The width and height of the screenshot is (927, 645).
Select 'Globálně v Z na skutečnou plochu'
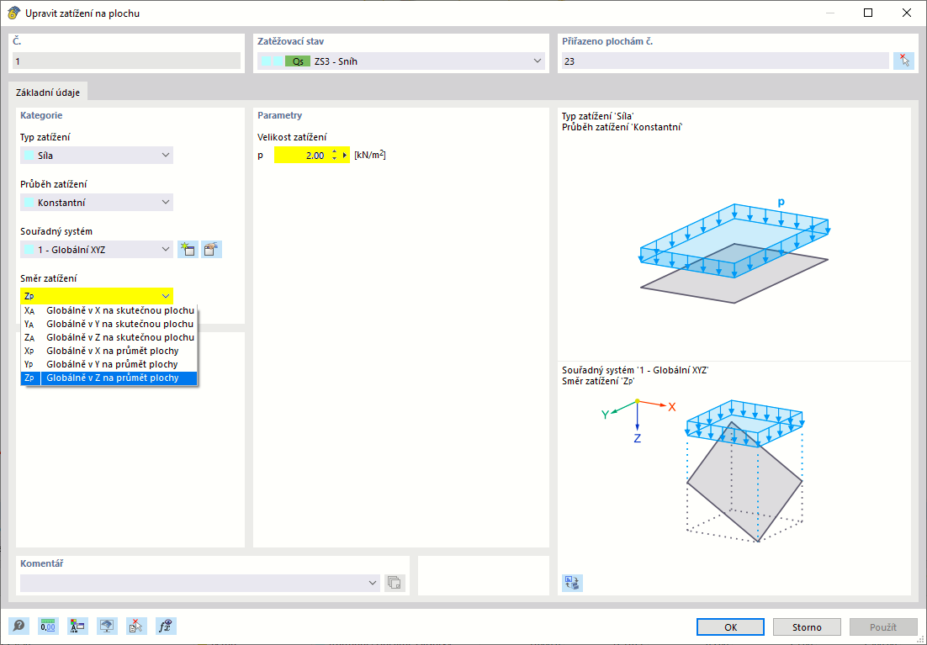(x=109, y=337)
